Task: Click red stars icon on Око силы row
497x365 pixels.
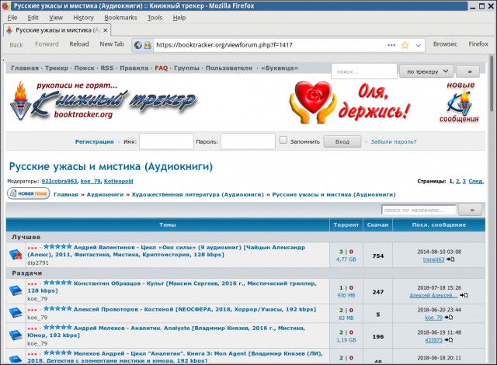Action: (x=33, y=248)
